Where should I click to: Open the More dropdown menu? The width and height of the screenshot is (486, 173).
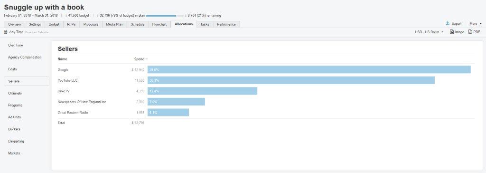tap(476, 24)
